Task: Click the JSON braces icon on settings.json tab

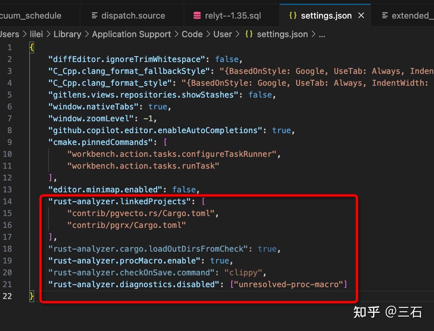Action: [292, 15]
